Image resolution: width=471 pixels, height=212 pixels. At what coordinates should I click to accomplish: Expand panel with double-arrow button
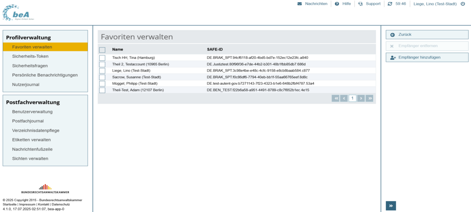[391, 205]
